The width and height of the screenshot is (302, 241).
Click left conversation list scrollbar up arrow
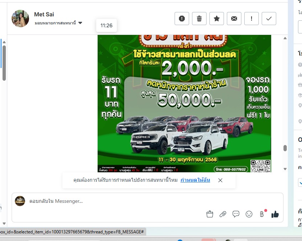pyautogui.click(x=4, y=42)
